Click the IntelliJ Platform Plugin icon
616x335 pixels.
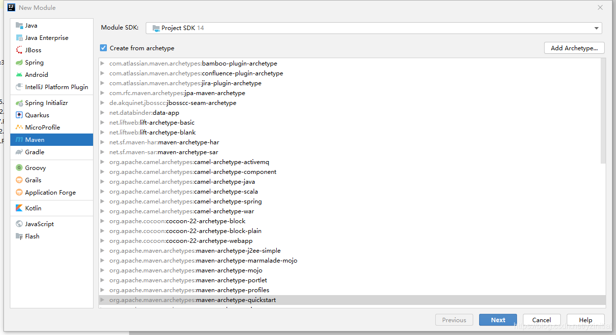coord(19,87)
